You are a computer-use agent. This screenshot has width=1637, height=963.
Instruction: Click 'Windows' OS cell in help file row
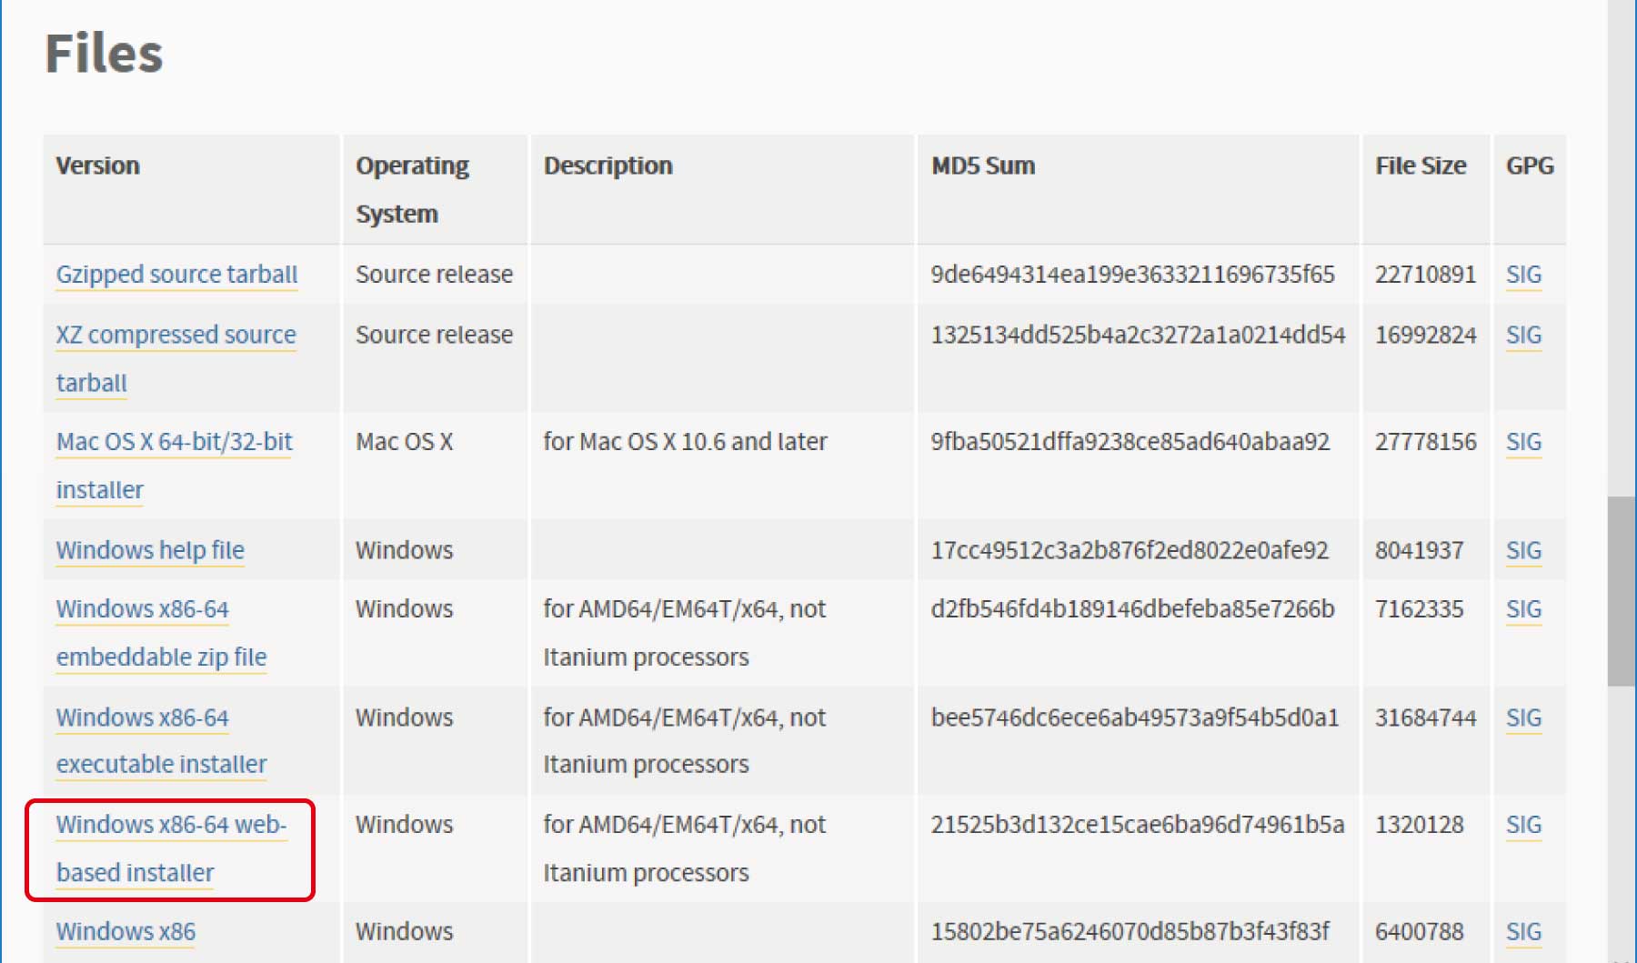[404, 550]
